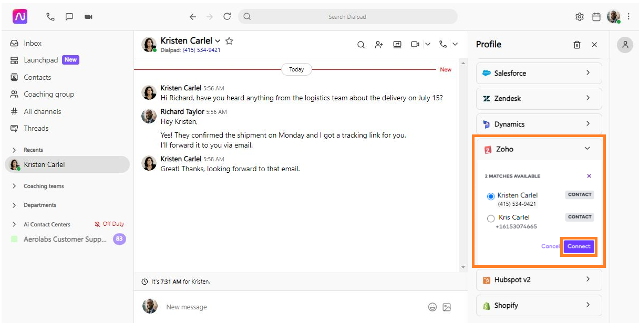Toggle the Off Duty status
Image resolution: width=639 pixels, height=323 pixels.
tap(109, 224)
